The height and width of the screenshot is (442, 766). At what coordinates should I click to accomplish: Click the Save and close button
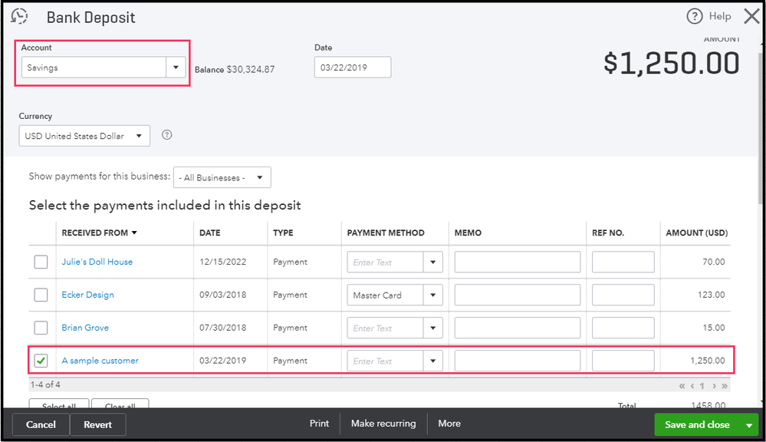pos(697,425)
